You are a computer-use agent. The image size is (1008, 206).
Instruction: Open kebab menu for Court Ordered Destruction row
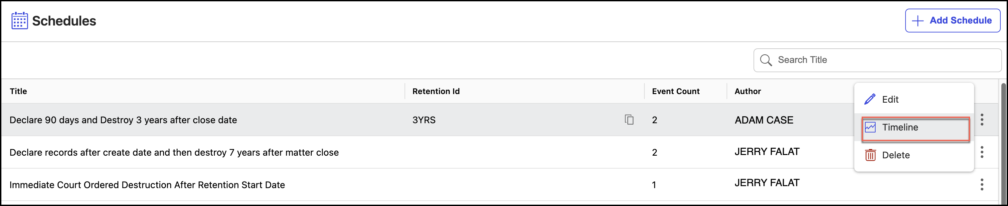pyautogui.click(x=982, y=184)
